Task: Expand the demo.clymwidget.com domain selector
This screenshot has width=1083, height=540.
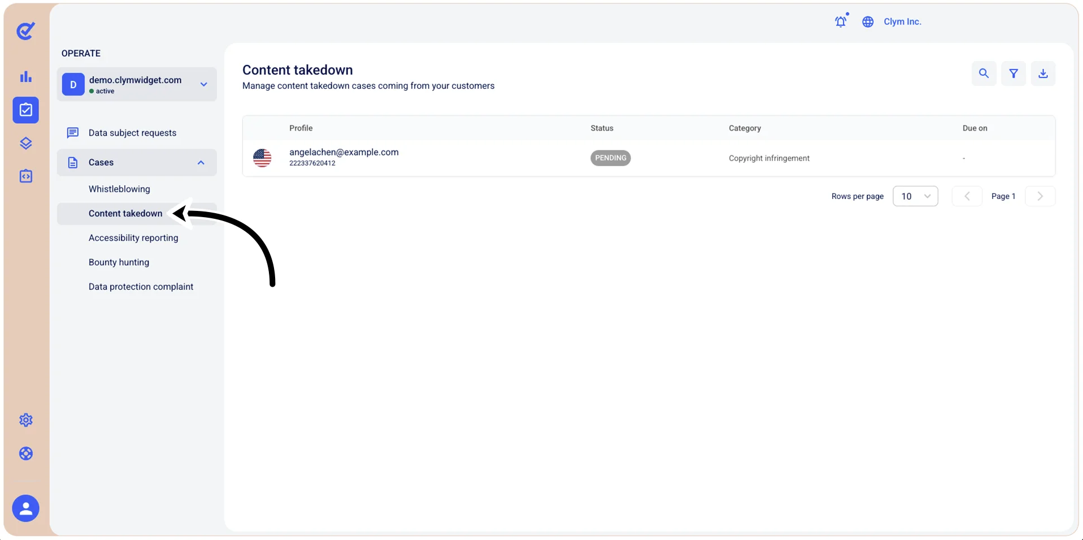Action: (137, 84)
